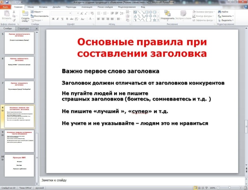Image resolution: width=248 pixels, height=190 pixels.
Task: Toggle Bold (Ж) formatting
Action: click(x=53, y=19)
